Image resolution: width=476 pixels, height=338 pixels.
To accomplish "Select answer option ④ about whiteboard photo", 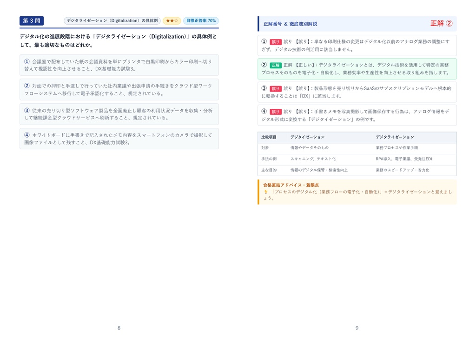I will 119,139.
